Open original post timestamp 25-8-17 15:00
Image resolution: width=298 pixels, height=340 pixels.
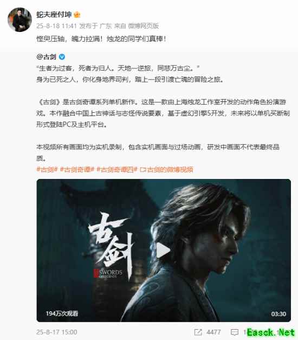[57, 332]
